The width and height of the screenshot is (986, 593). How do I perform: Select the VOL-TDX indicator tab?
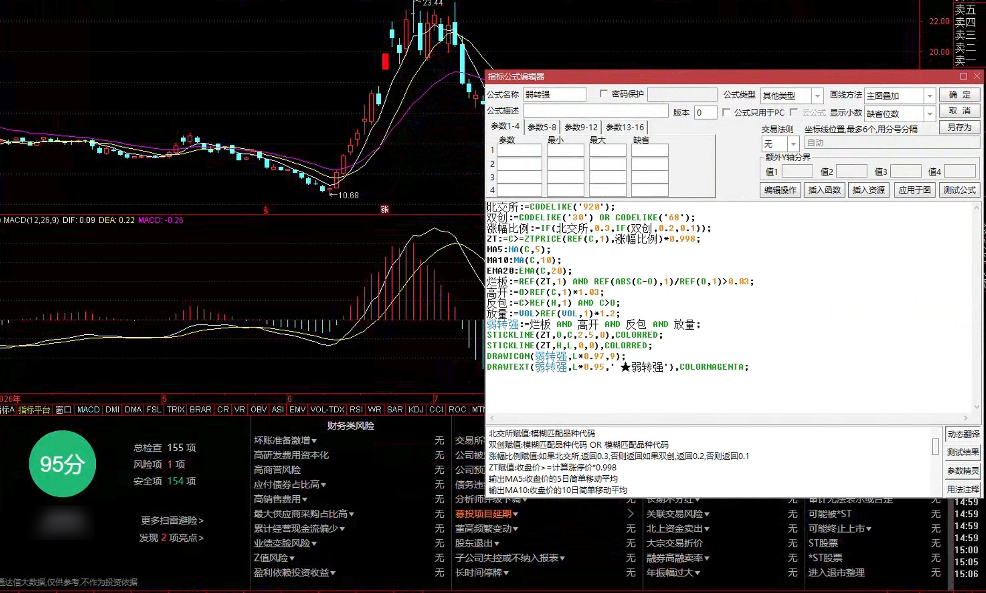click(327, 410)
